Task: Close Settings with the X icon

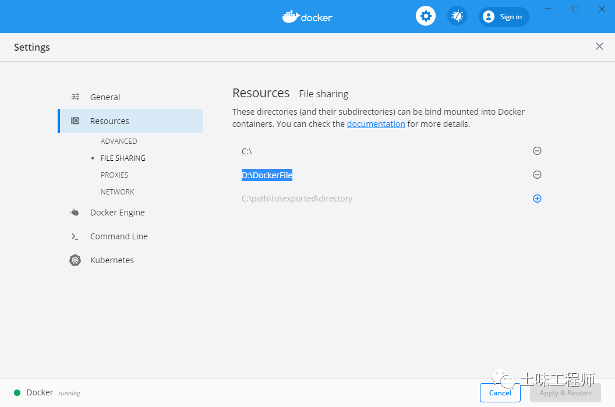Action: pyautogui.click(x=599, y=47)
